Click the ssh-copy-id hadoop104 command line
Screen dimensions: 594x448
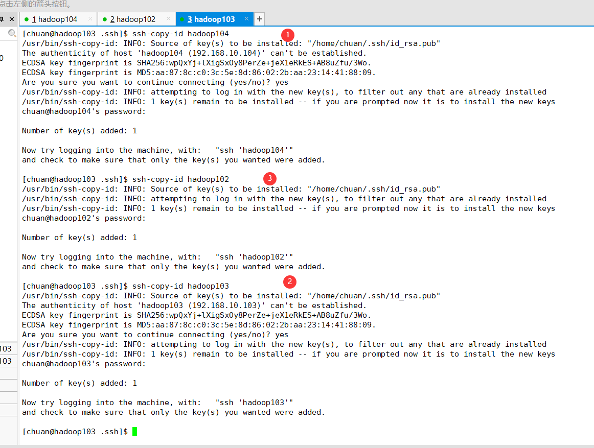(x=125, y=34)
